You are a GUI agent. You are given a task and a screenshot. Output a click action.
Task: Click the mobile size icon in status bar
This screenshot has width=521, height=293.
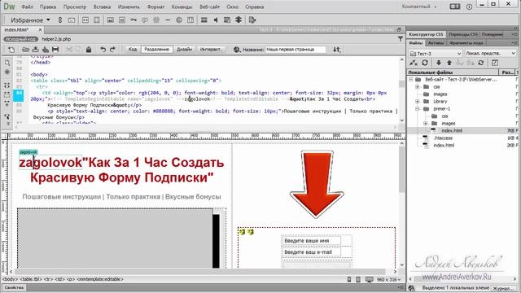pos(349,280)
